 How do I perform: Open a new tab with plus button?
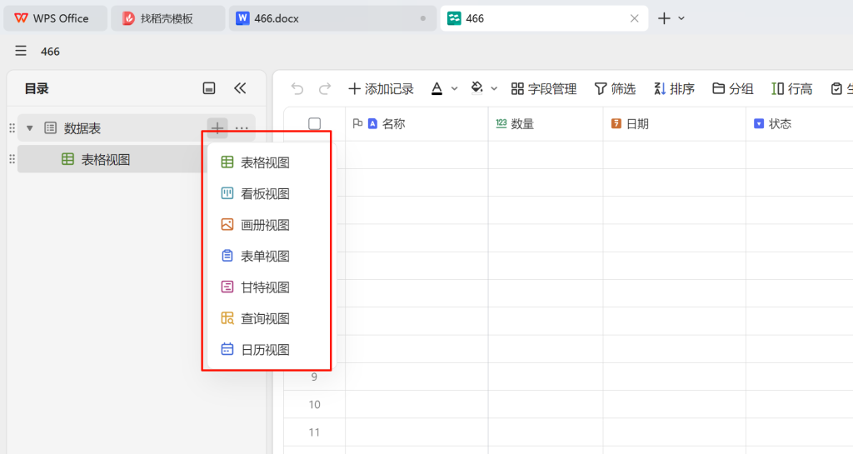[x=664, y=18]
